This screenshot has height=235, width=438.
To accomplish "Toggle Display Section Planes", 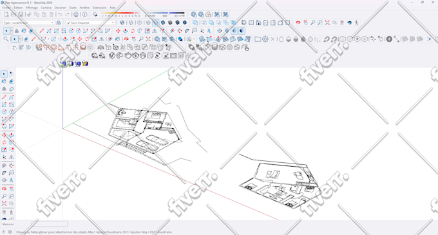I will [227, 31].
